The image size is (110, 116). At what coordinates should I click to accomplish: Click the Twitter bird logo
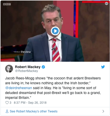pyautogui.click(x=103, y=67)
